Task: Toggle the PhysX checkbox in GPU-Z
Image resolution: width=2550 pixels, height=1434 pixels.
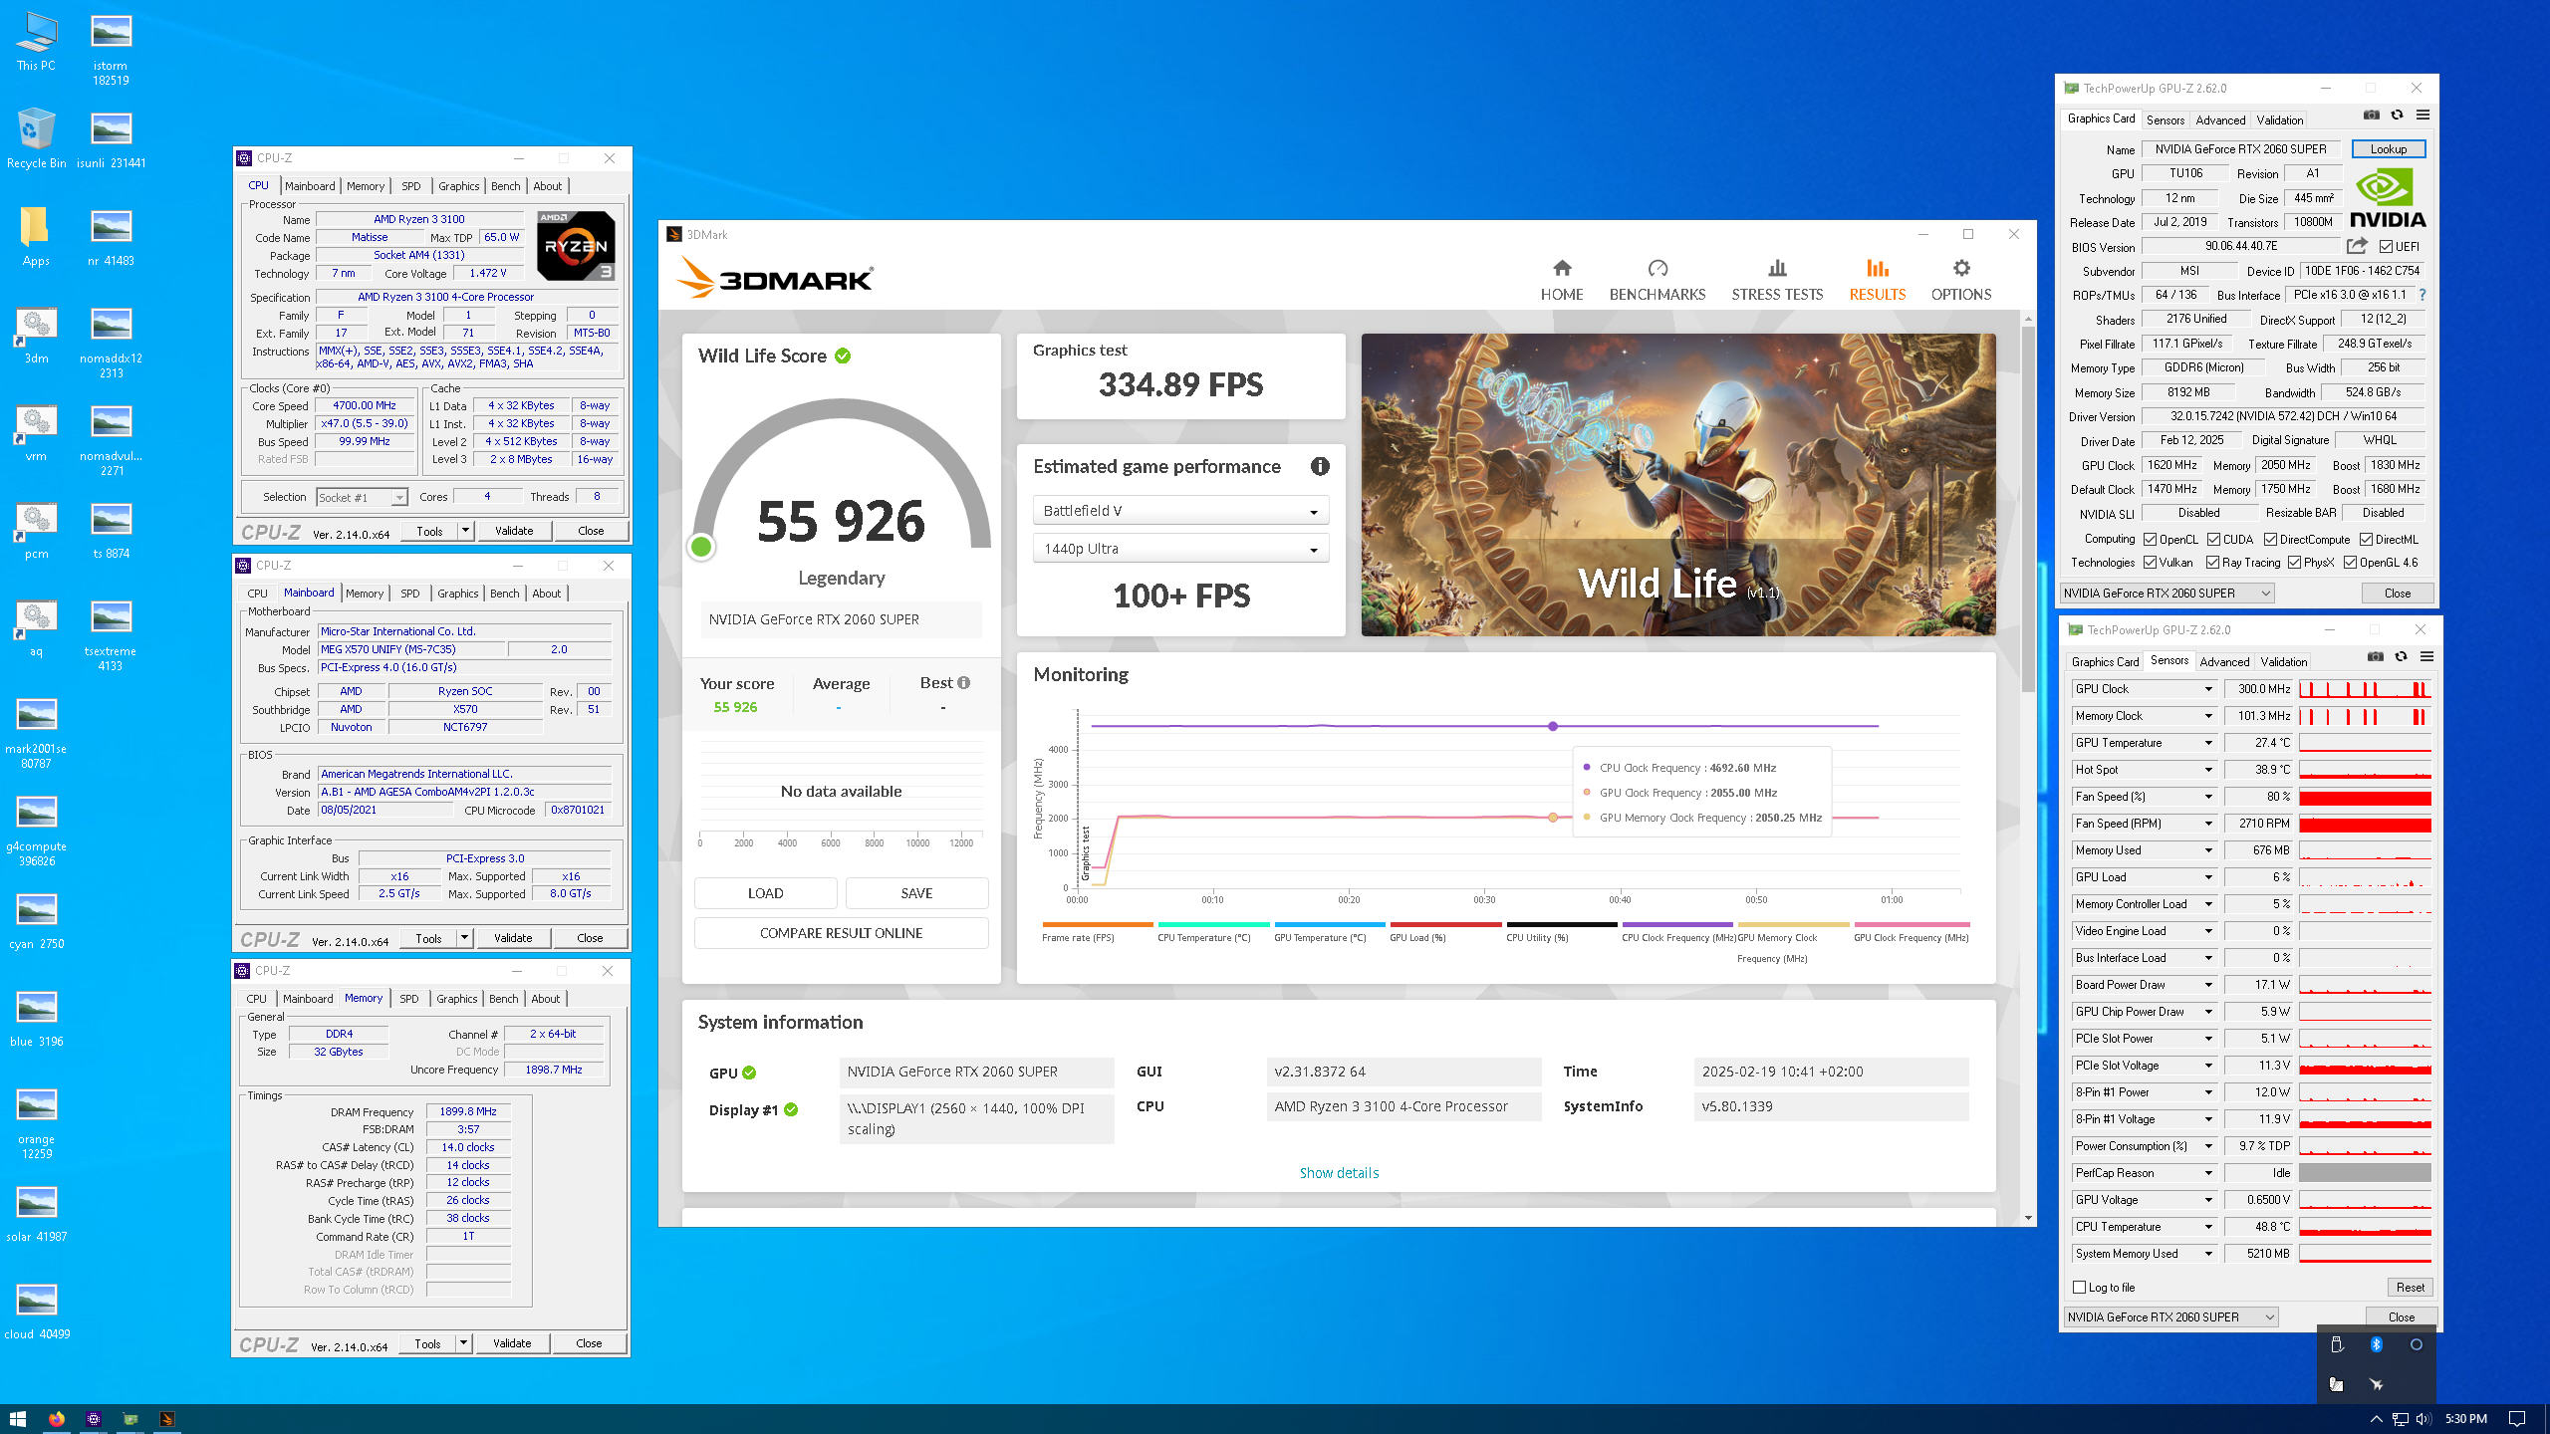Action: [2294, 563]
